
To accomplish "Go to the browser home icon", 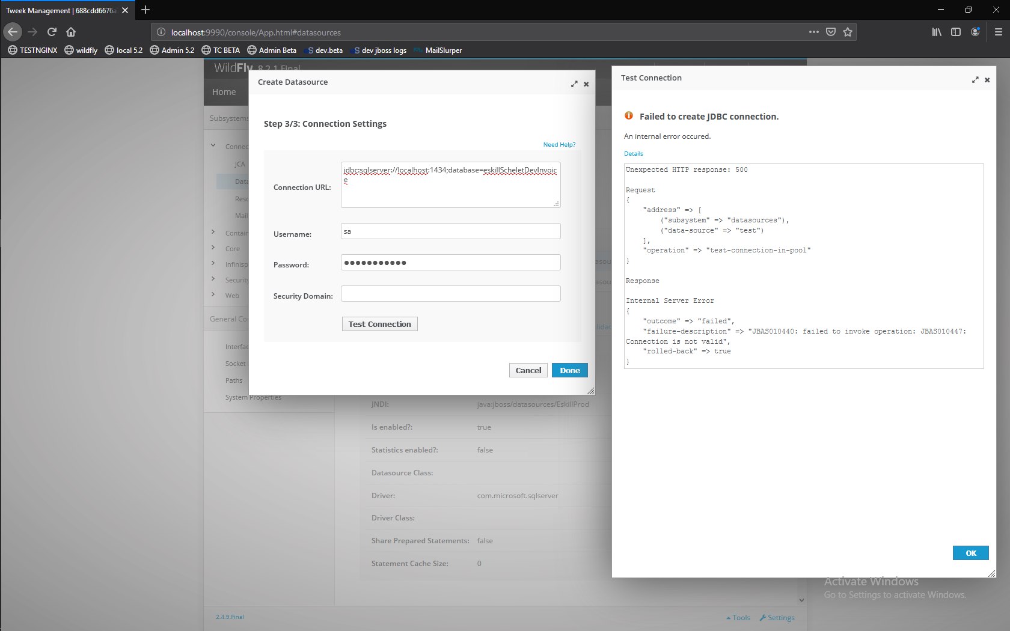I will [x=71, y=32].
